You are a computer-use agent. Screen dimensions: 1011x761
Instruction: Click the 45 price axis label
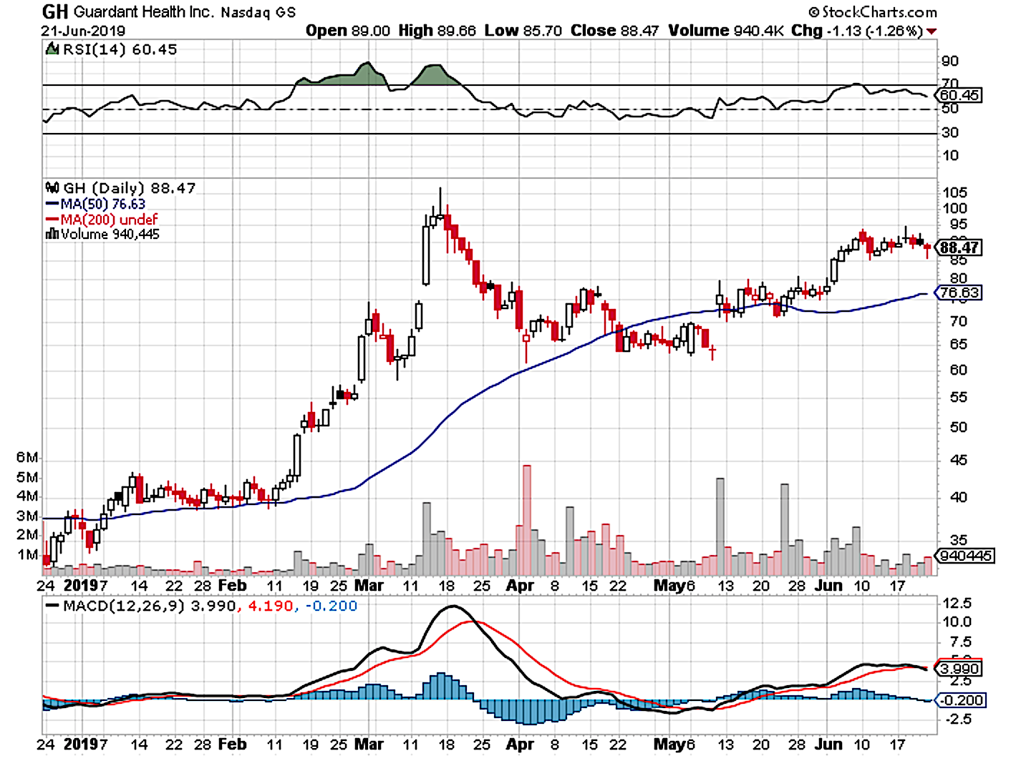958,460
